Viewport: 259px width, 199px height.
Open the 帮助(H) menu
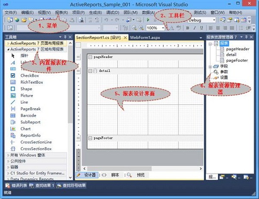236,13
